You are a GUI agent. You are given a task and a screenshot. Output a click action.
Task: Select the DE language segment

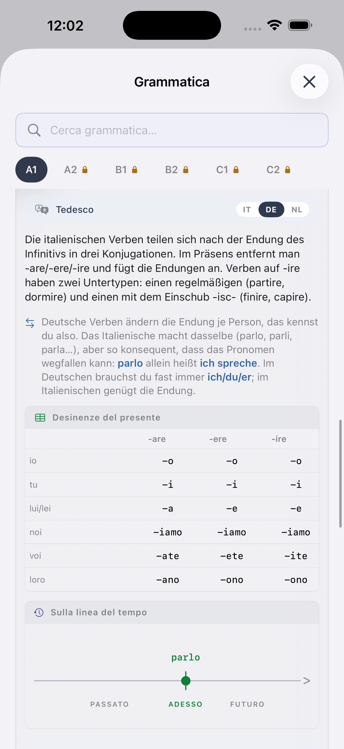point(271,209)
